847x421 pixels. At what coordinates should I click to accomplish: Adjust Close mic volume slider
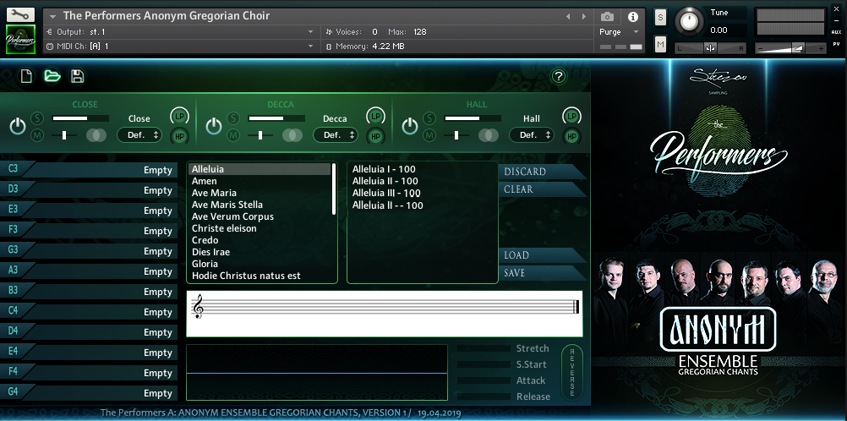pyautogui.click(x=80, y=118)
